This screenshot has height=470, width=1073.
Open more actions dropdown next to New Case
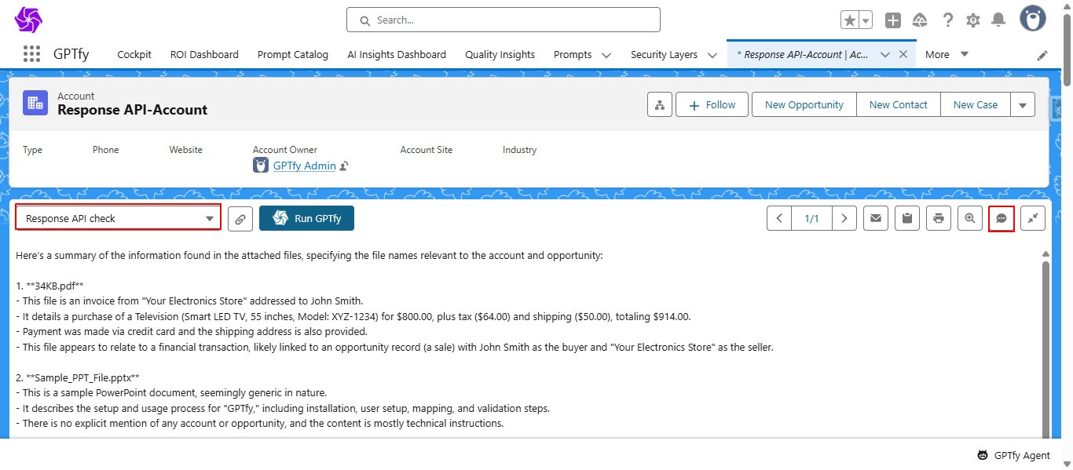click(1022, 104)
